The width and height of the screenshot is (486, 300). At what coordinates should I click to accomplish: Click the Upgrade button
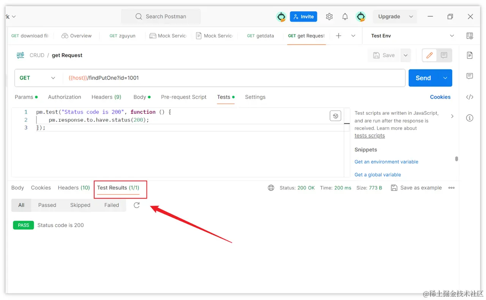389,17
